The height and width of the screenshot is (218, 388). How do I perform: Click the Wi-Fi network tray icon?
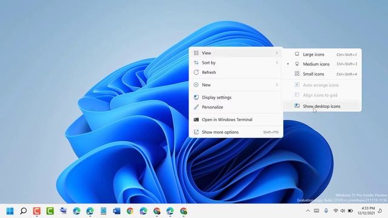point(335,211)
